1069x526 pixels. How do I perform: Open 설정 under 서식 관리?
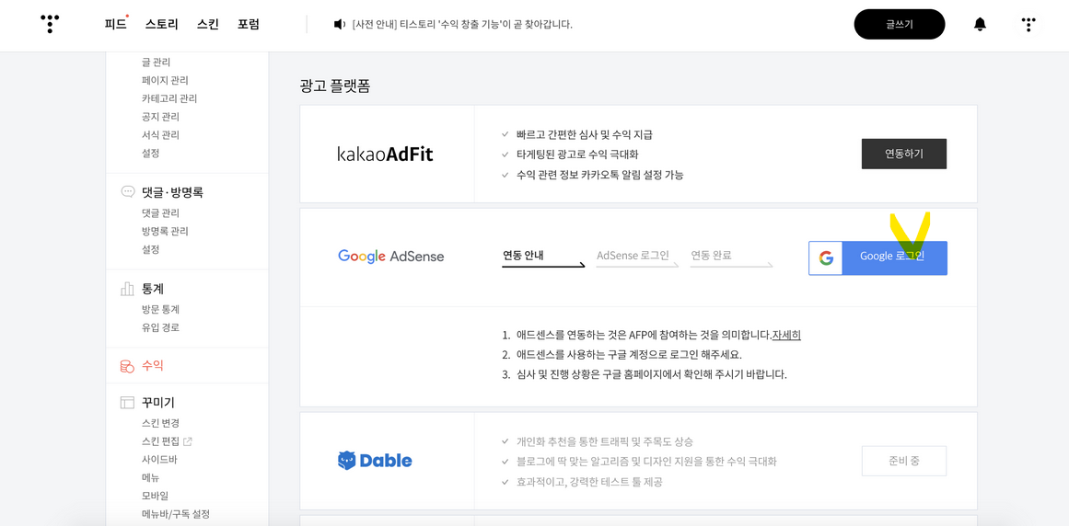[x=151, y=153]
